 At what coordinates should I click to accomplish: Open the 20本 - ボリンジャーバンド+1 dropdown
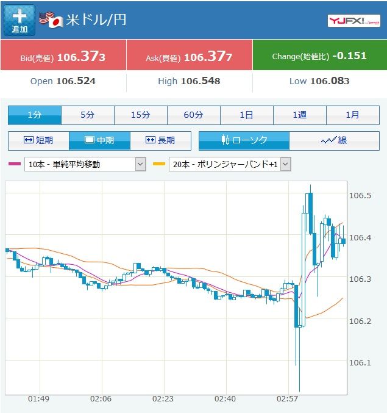(x=230, y=164)
